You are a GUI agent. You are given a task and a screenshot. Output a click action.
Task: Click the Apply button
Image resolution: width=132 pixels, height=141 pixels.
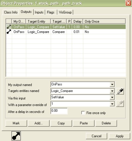click(119, 136)
